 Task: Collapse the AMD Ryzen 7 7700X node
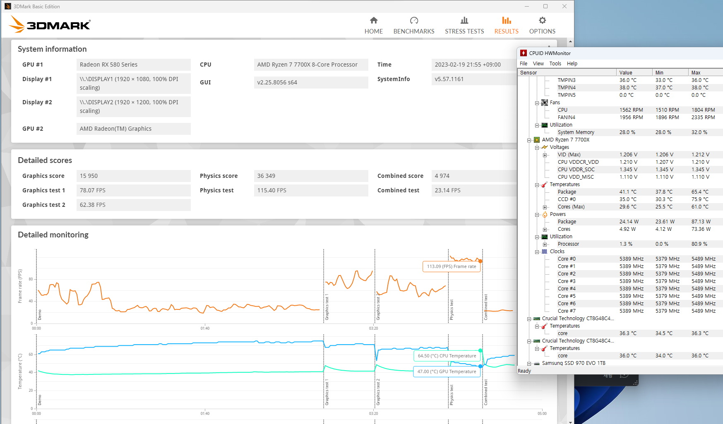point(529,140)
